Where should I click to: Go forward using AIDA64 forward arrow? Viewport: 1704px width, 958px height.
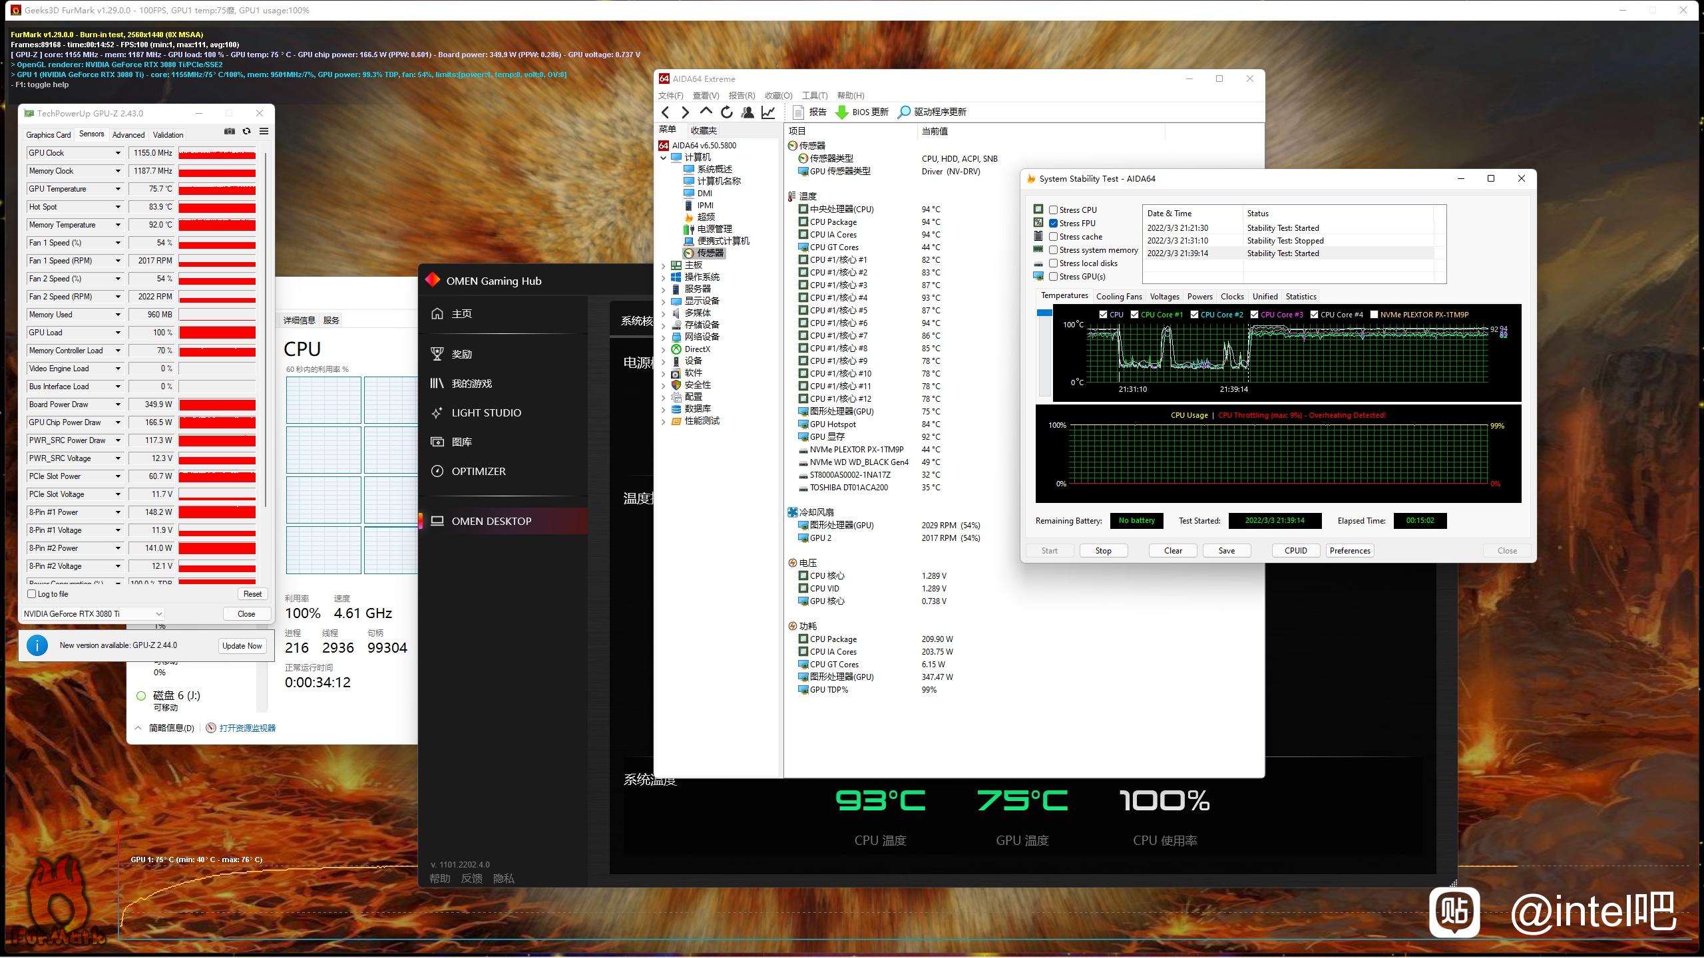(685, 112)
